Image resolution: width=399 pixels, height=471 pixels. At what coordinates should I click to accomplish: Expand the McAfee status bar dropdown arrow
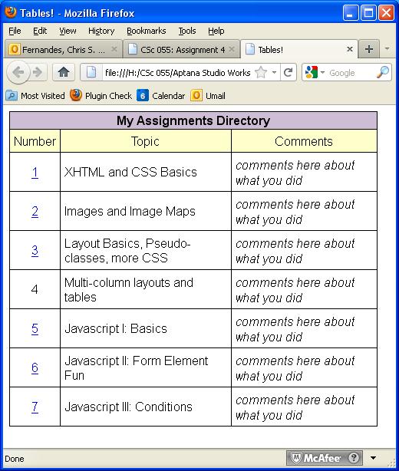click(373, 458)
